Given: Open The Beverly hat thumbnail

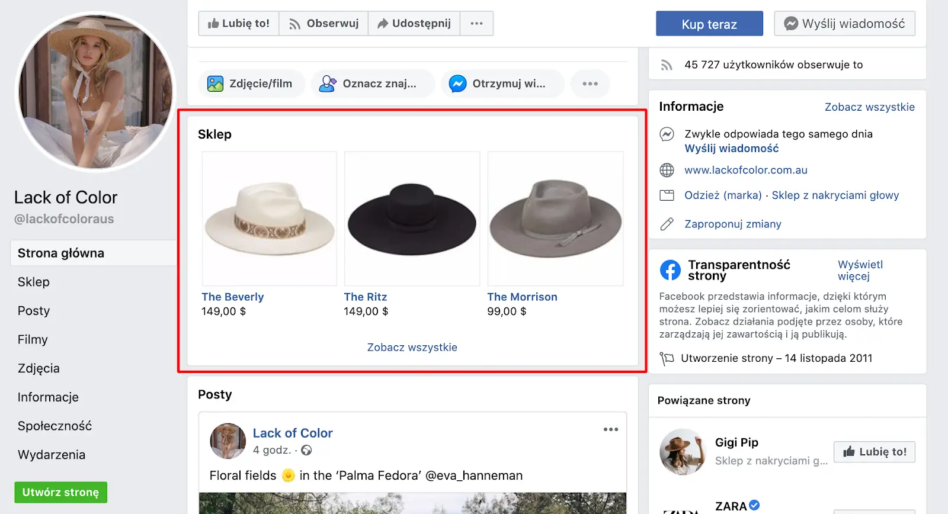Looking at the screenshot, I should [269, 219].
